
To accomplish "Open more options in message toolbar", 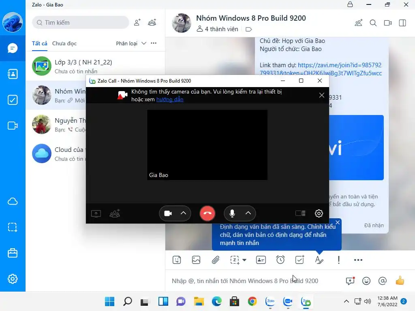I will point(358,260).
